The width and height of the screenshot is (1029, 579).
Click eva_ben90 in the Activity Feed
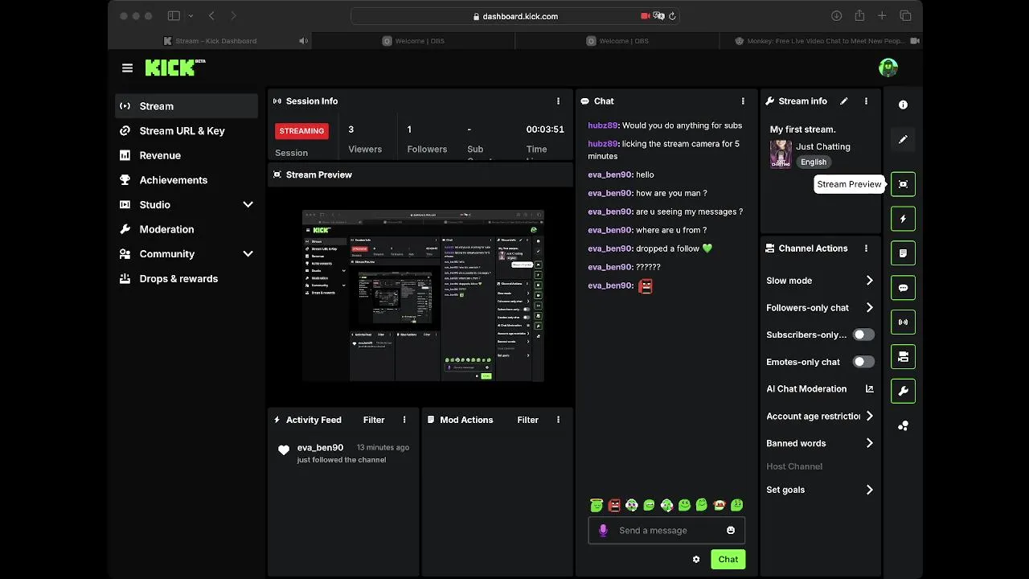click(x=320, y=448)
